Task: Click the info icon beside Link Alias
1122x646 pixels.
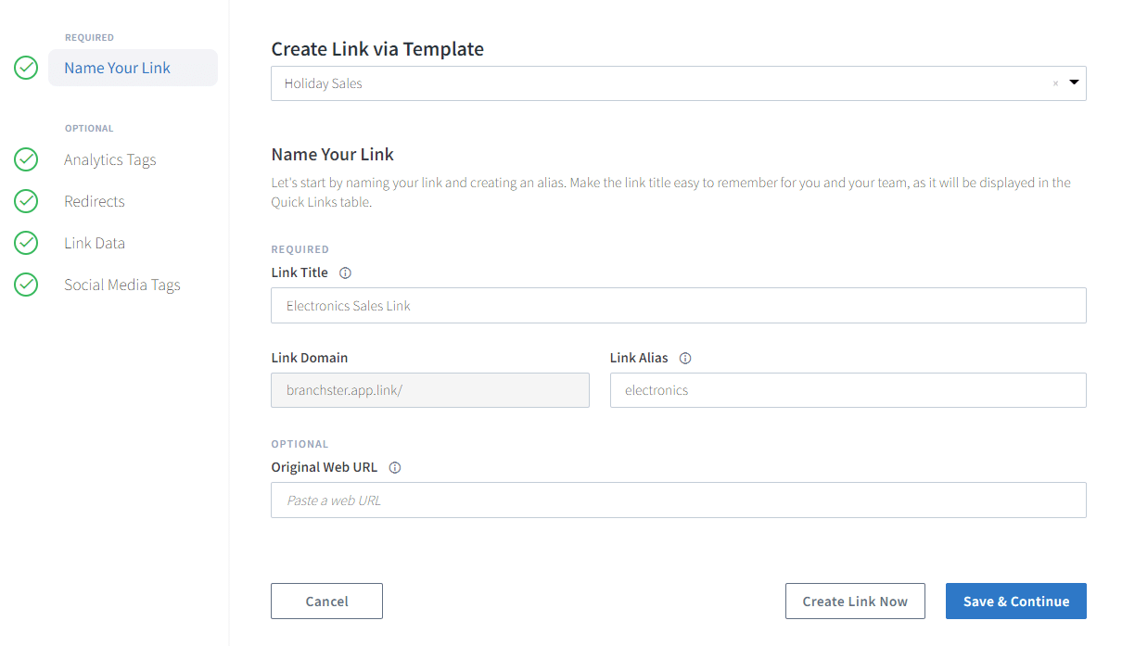Action: pos(685,359)
